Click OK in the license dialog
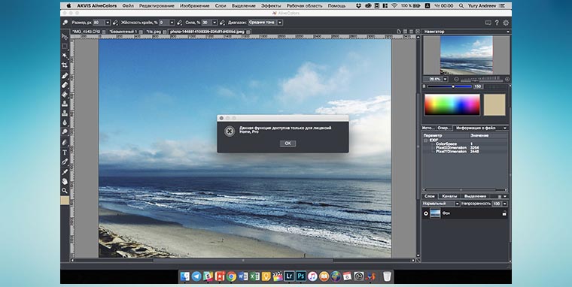The height and width of the screenshot is (287, 572). pyautogui.click(x=288, y=143)
